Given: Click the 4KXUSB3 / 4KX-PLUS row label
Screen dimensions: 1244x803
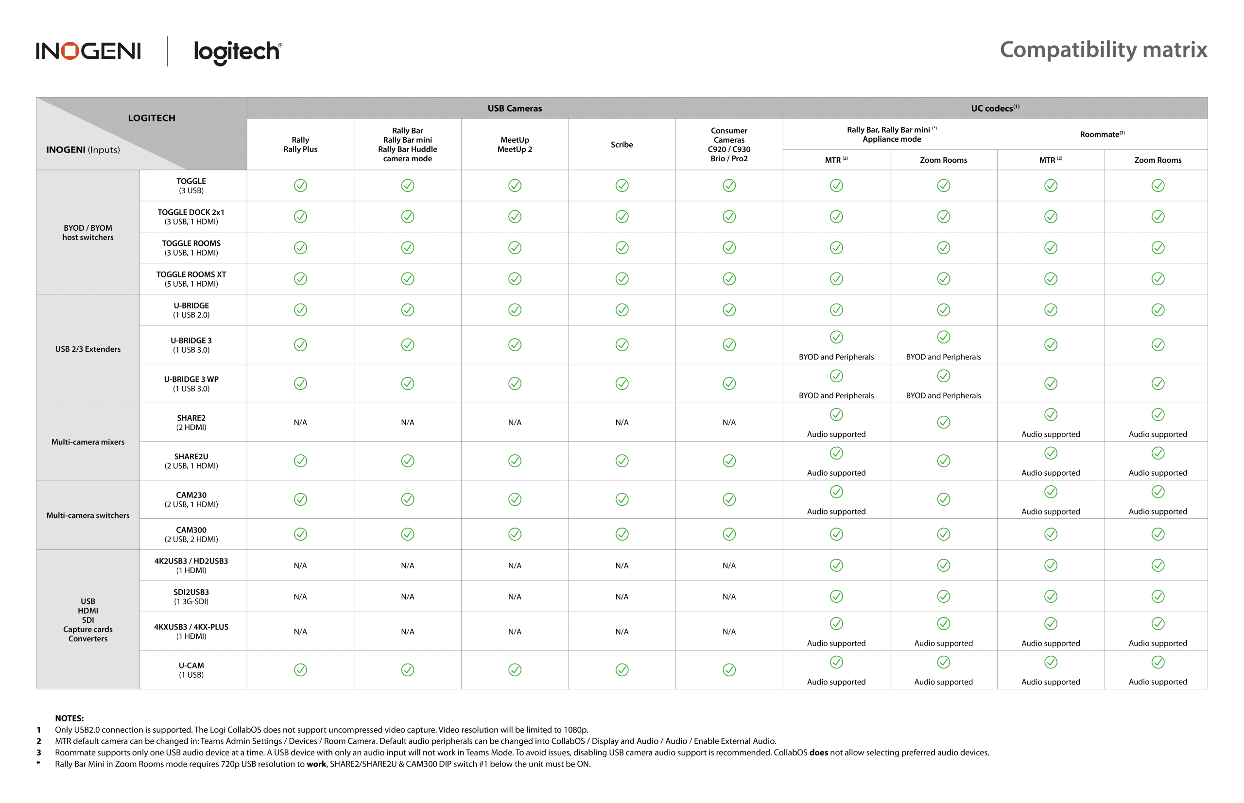Looking at the screenshot, I should [x=191, y=632].
